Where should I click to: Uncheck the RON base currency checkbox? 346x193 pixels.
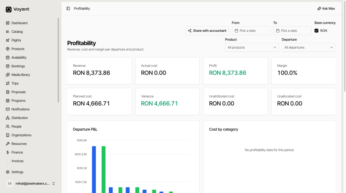pos(316,31)
